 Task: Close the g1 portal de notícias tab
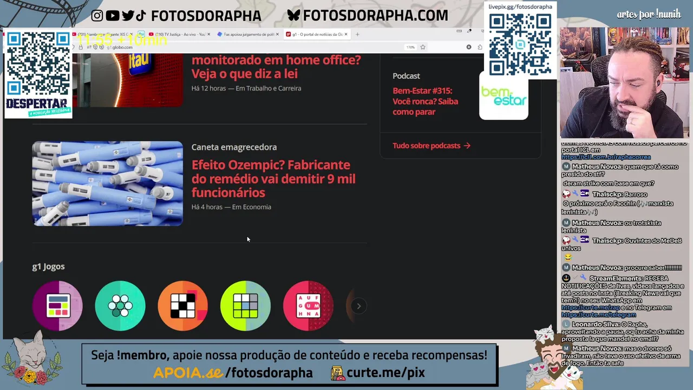click(x=346, y=34)
